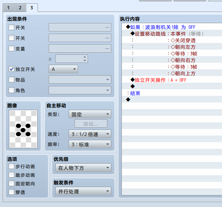This screenshot has width=222, height=207.
Task: Open the 变量 selection field
Action: point(80,49)
